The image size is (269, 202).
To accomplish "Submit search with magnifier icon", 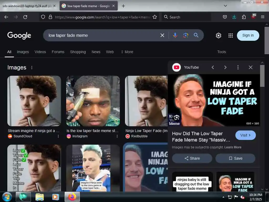I will pos(196,35).
